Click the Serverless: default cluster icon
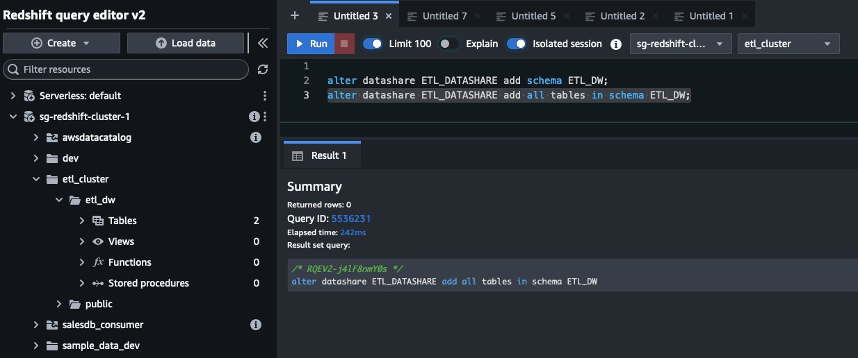Viewport: 858px width, 358px height. (x=29, y=96)
